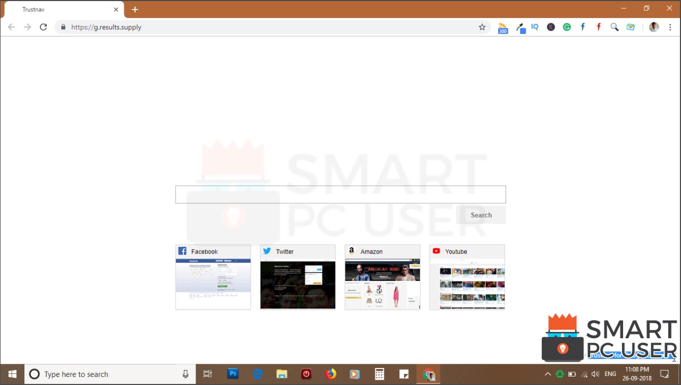
Task: Go back using the browser back arrow
Action: 11,27
